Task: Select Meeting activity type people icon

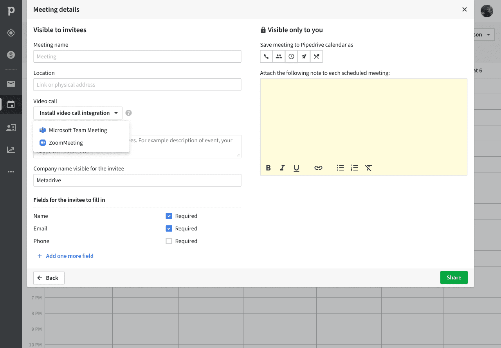Action: point(279,56)
